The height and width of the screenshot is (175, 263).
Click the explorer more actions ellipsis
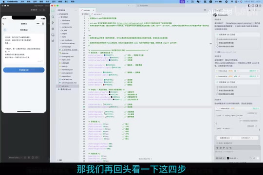point(75,10)
